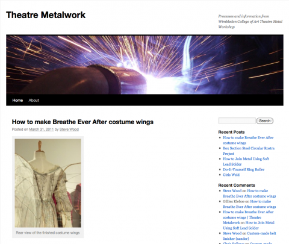Viewport: 289px width, 244px height.
Task: Focus the sidebar search text field
Action: [237, 120]
